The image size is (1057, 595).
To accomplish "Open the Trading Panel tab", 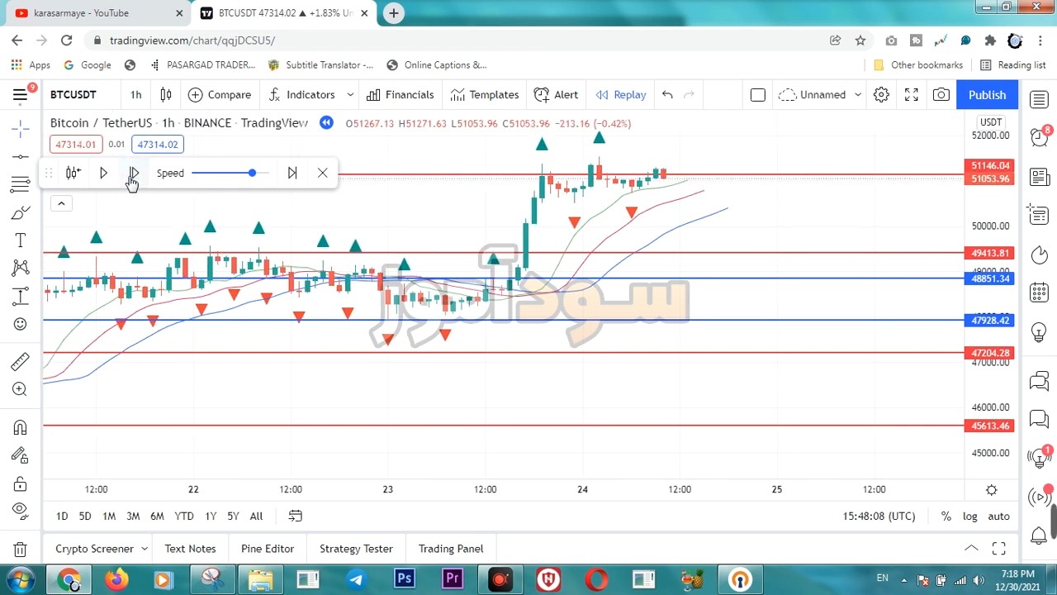I will [x=451, y=549].
